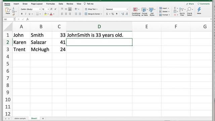The width and height of the screenshot is (215, 121).
Task: Open Format as Table gallery
Action: 144,11
